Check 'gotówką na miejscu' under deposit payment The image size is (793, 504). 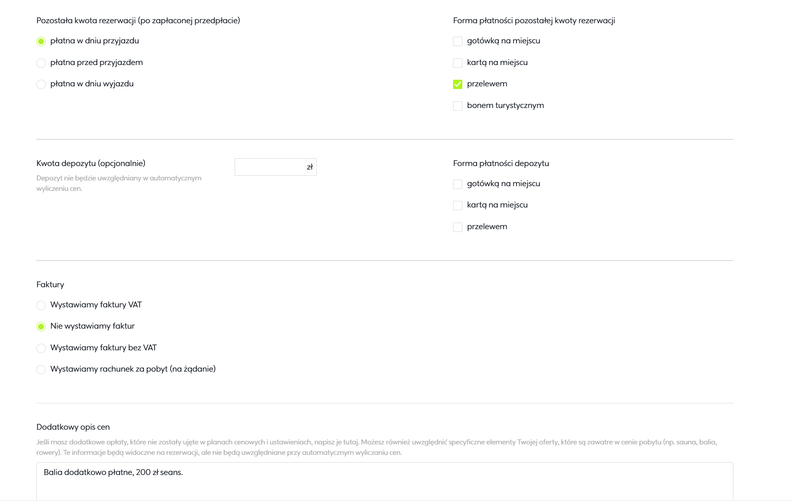458,184
